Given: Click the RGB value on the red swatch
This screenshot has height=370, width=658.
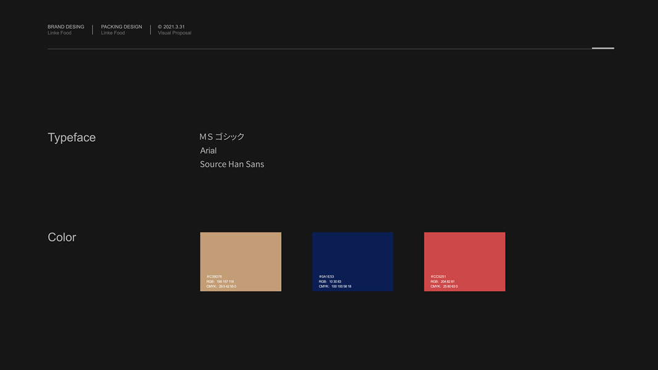Looking at the screenshot, I should point(442,281).
